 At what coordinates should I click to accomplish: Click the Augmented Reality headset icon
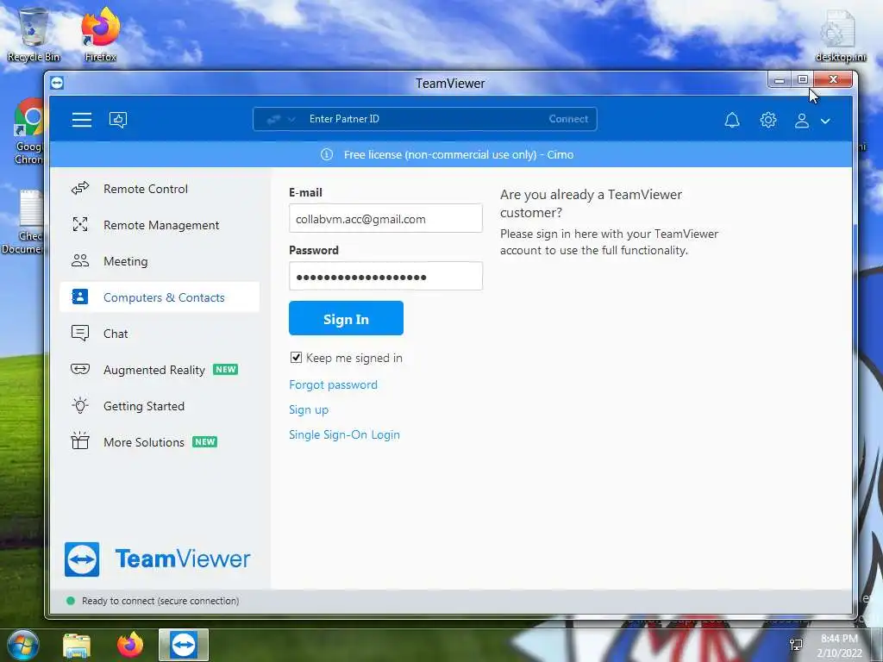pos(80,369)
